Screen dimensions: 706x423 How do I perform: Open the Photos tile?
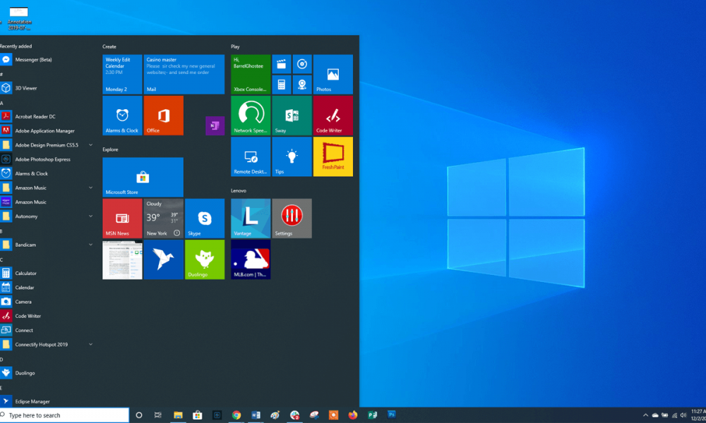tap(333, 74)
